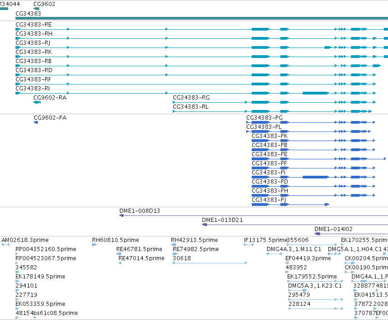This screenshot has width=388, height=320.
Task: Select the AM02618.3prime EST label
Action: pyautogui.click(x=25, y=240)
